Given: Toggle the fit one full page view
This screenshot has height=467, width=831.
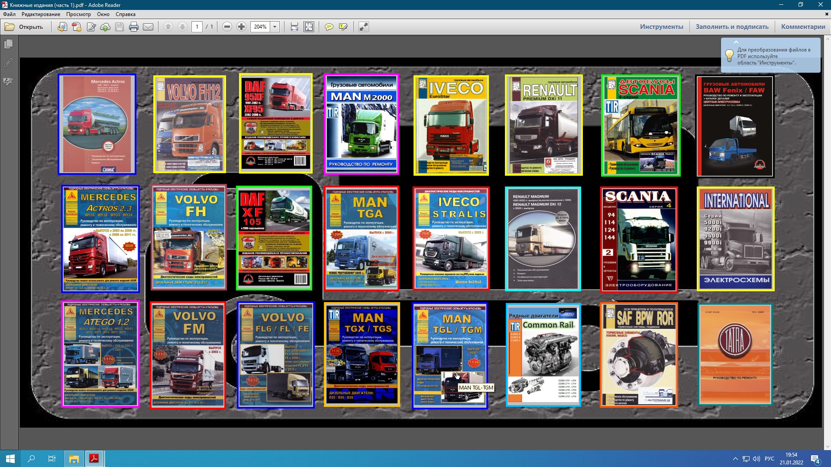Looking at the screenshot, I should click(309, 27).
